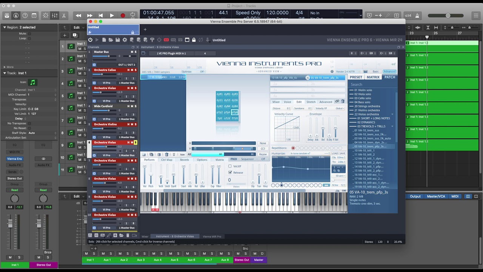Click the red MIR toggle icon

coord(166,40)
